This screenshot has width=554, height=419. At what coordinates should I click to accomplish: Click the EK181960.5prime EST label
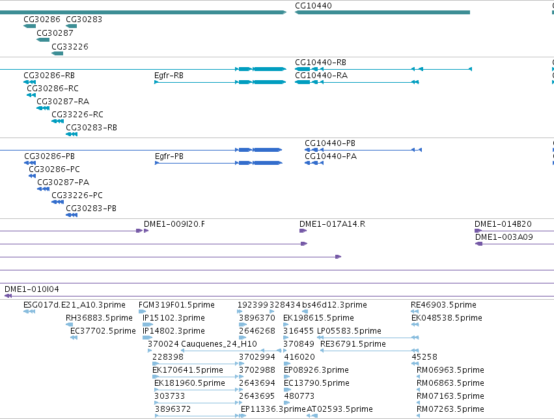(189, 384)
